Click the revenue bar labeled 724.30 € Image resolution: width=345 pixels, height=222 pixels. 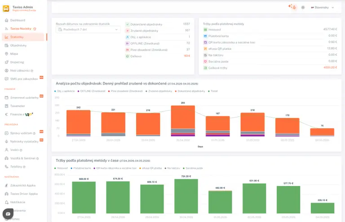pyautogui.click(x=186, y=196)
